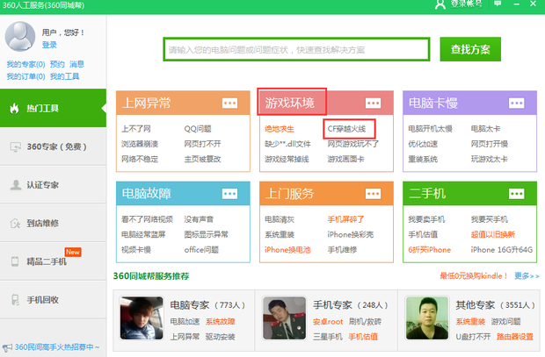Open 路由器设置 tag under 其他专家
Screen dimensions: 545x357
click(x=515, y=337)
